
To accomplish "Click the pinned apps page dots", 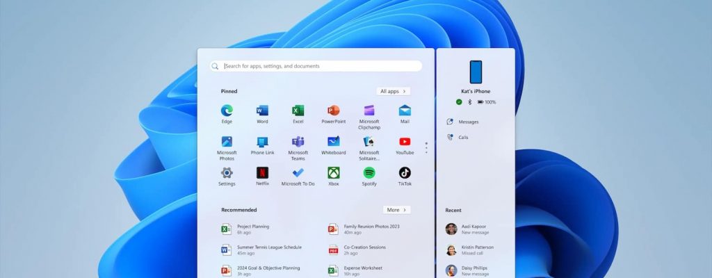I will pyautogui.click(x=426, y=148).
